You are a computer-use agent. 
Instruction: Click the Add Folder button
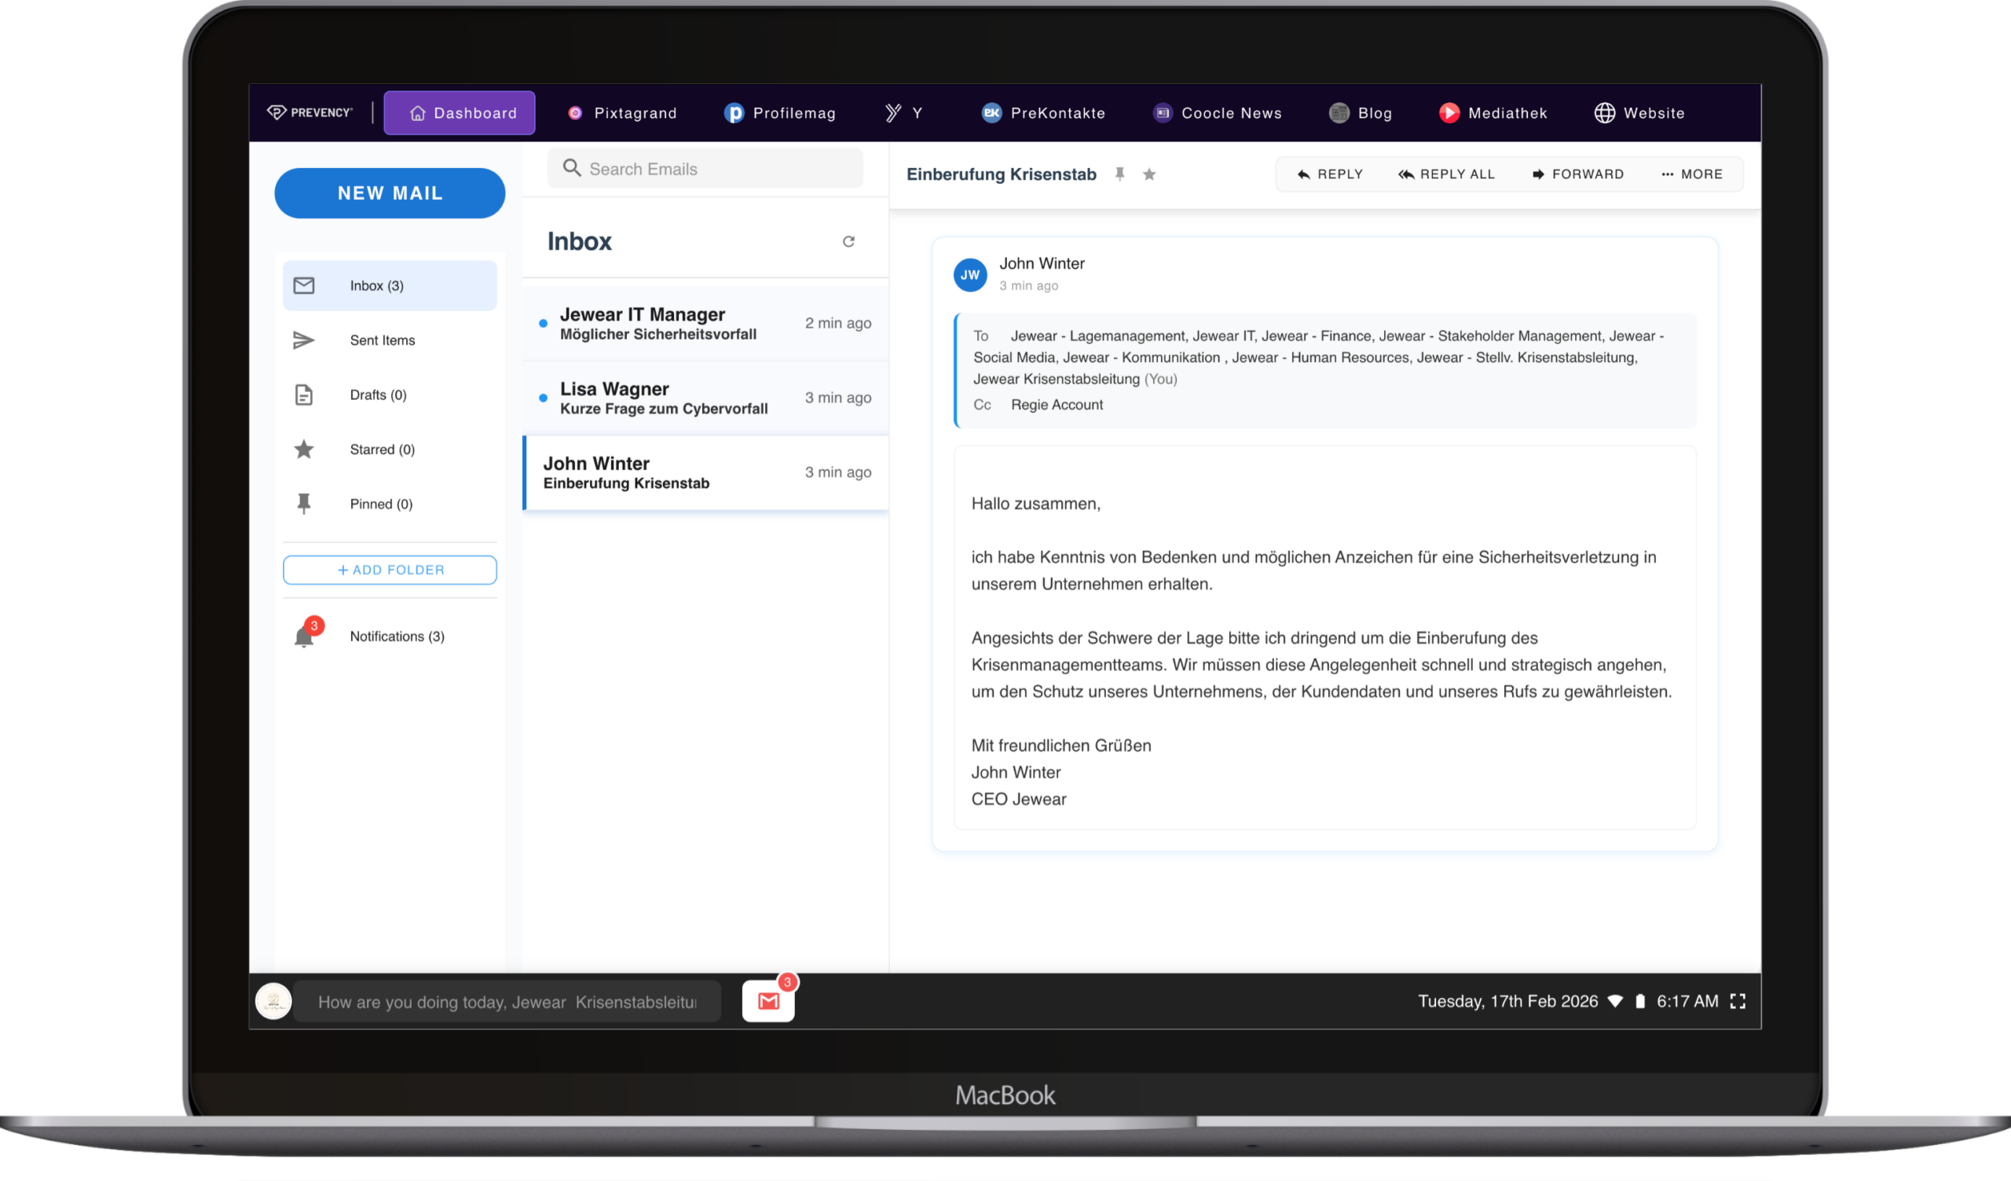click(390, 570)
